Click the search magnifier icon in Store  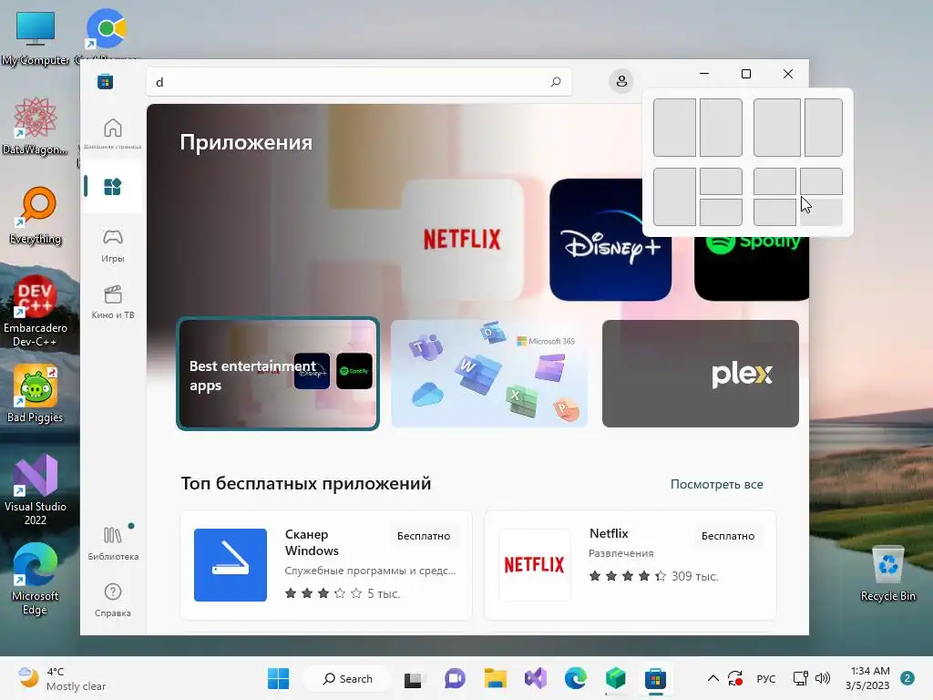click(555, 81)
